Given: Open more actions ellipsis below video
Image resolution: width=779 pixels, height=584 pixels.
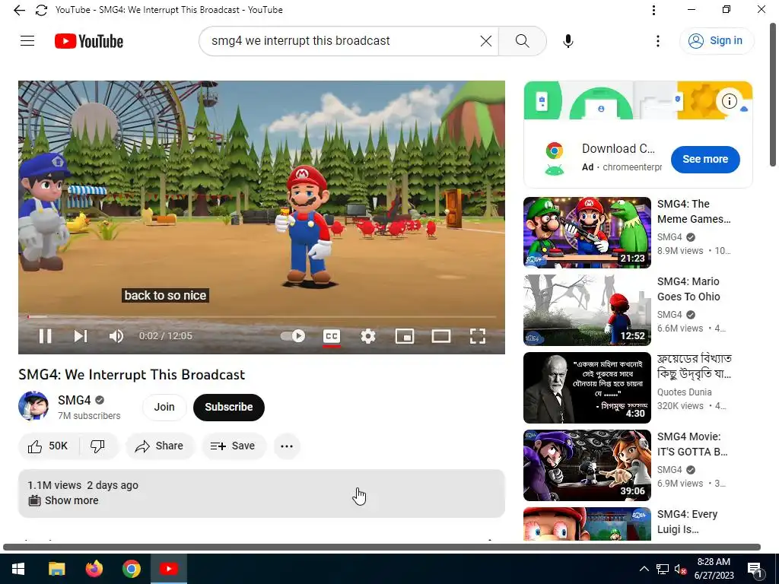Looking at the screenshot, I should pos(287,446).
